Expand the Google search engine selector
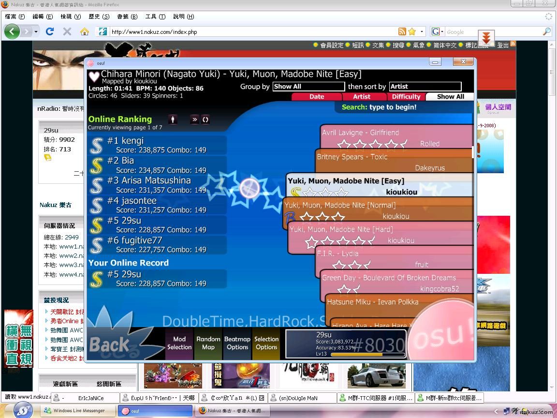 [437, 32]
